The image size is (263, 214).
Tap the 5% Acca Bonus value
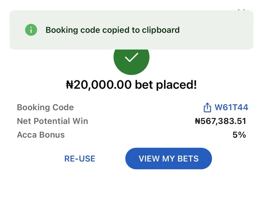coord(239,135)
